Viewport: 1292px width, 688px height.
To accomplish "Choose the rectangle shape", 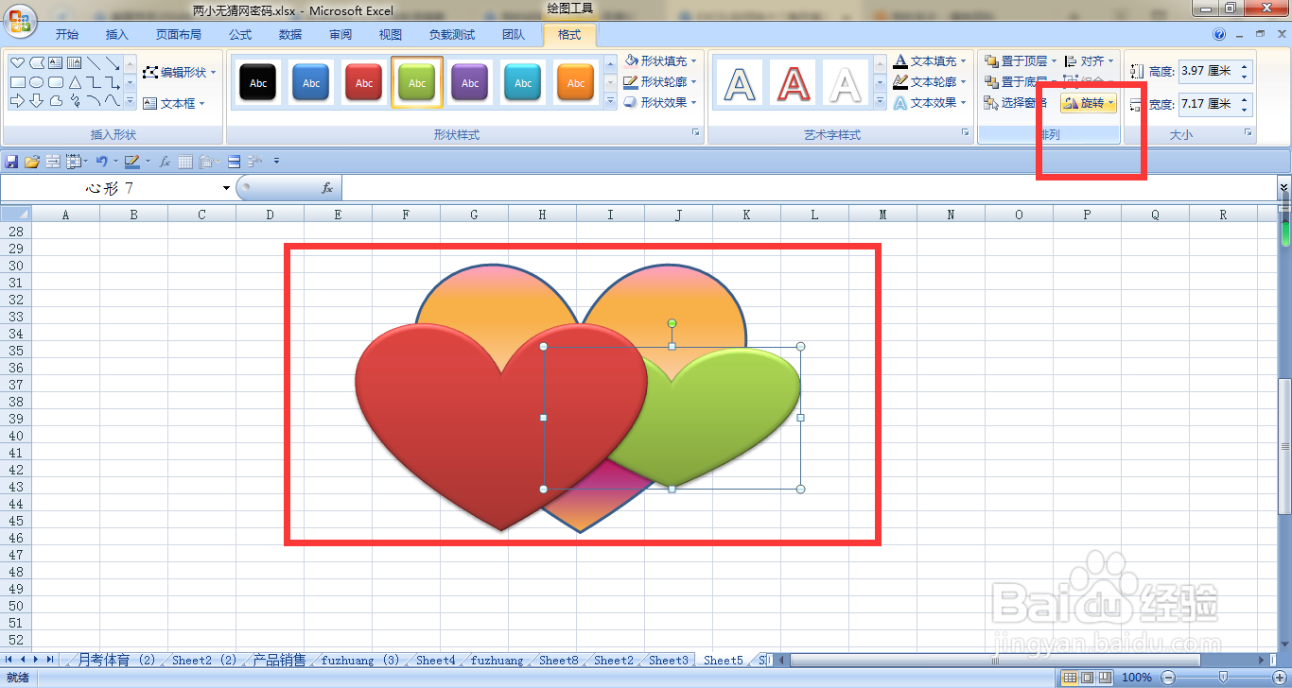I will point(17,82).
